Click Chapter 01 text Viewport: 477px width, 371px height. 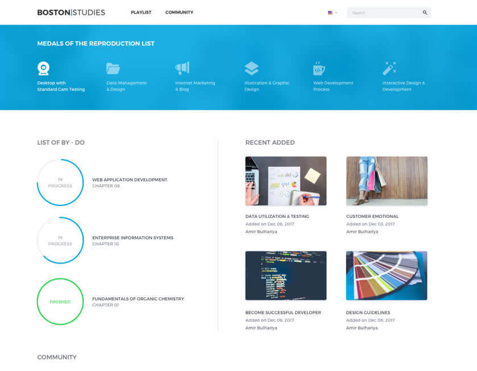click(x=105, y=305)
